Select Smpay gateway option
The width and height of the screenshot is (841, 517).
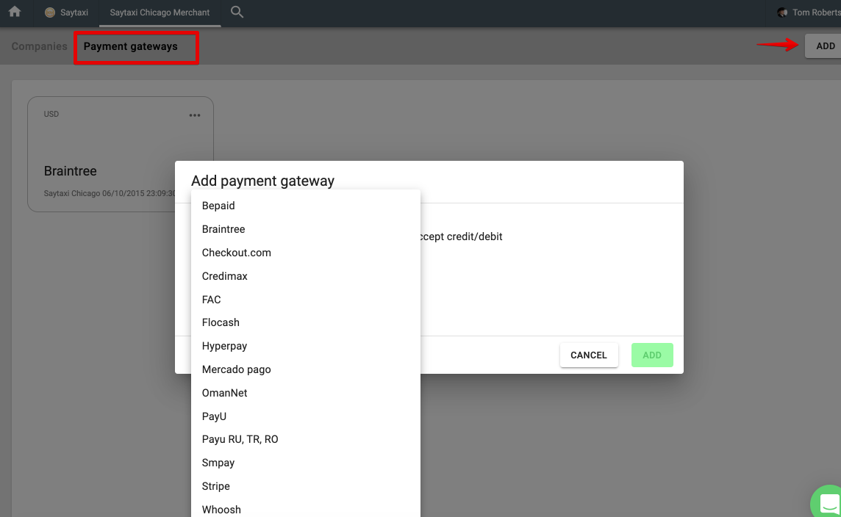point(306,463)
